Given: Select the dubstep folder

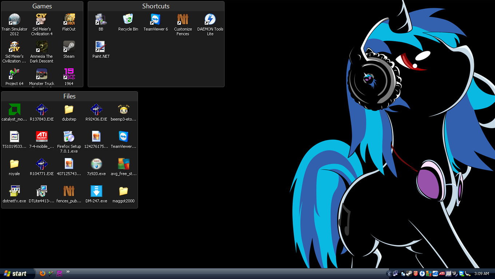Looking at the screenshot, I should point(69,110).
